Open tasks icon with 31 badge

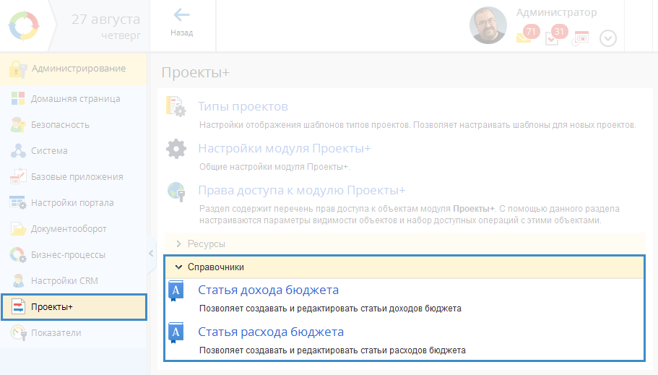click(x=553, y=38)
